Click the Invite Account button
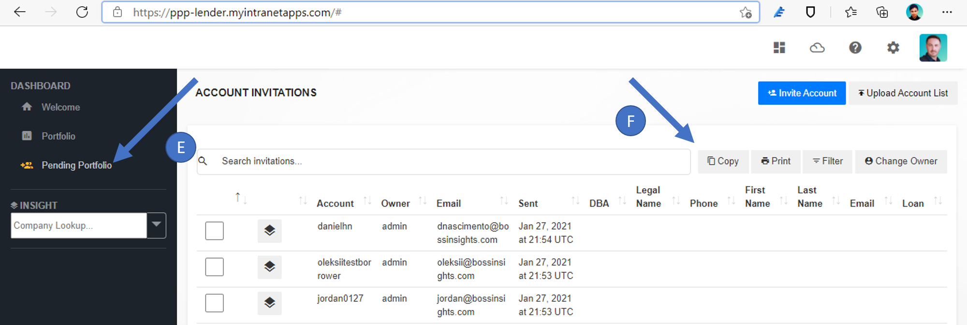967x325 pixels. click(802, 93)
